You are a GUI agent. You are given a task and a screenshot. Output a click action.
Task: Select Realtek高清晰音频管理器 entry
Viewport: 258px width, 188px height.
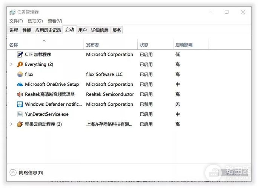point(50,94)
